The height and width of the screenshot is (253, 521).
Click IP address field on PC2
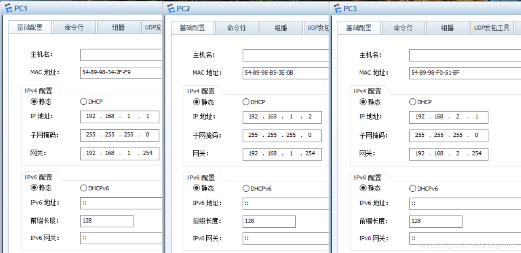tap(281, 117)
